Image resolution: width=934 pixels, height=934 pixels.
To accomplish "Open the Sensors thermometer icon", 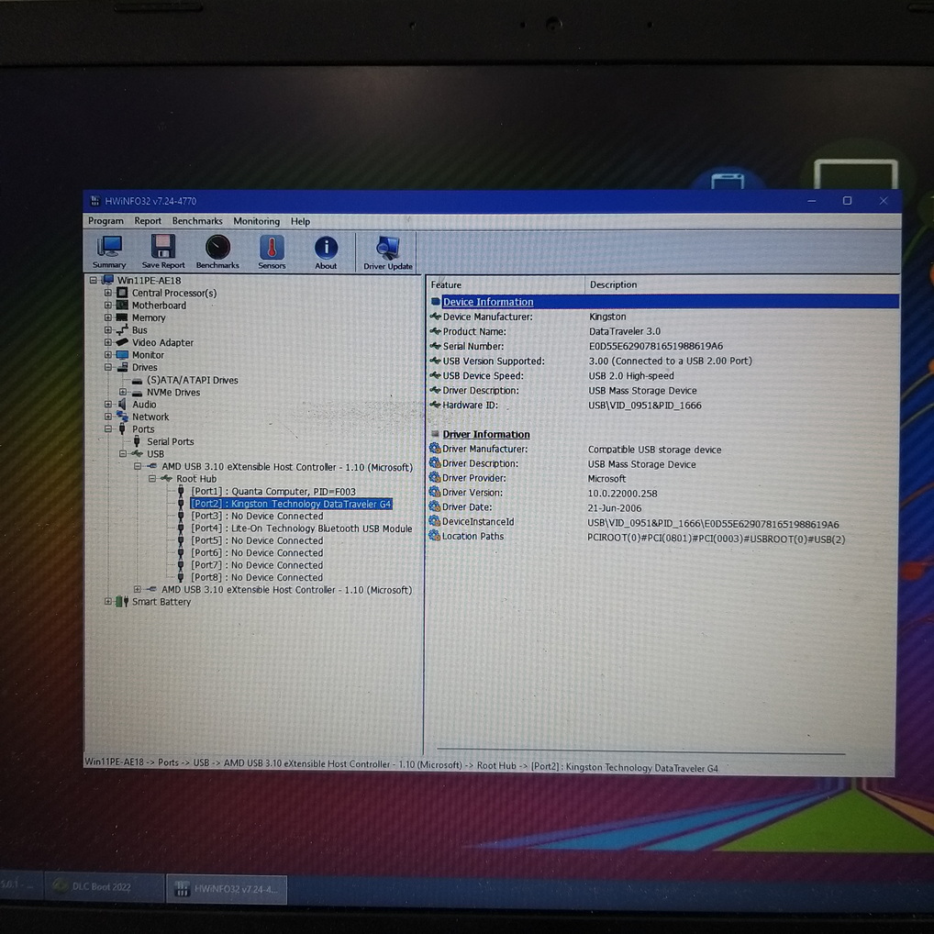I will tap(272, 251).
